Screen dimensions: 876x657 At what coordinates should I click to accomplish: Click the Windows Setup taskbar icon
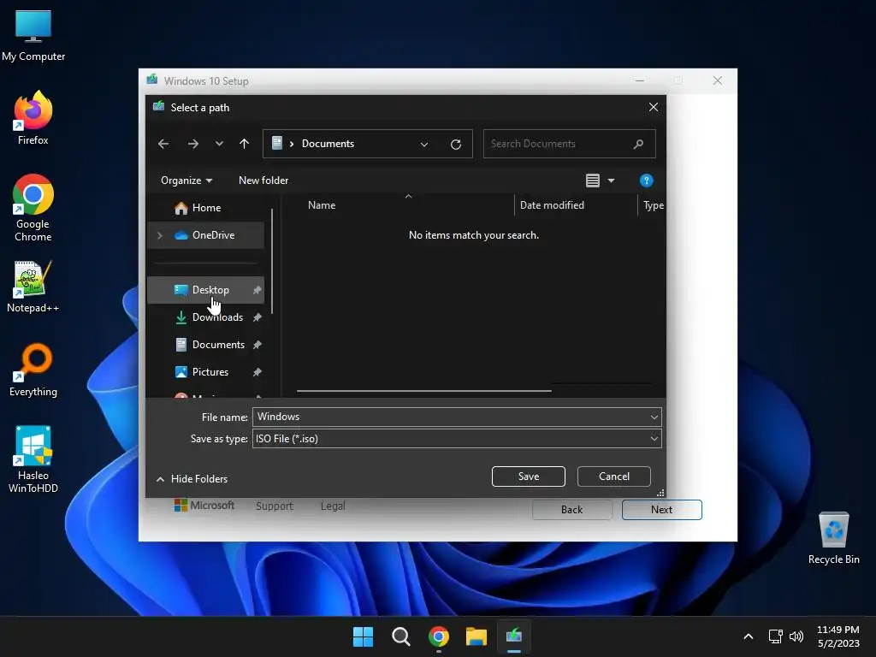pyautogui.click(x=514, y=636)
